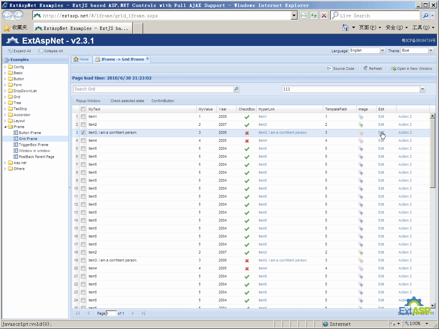Click the Live Search magnifier icon
This screenshot has height=329, width=439.
click(425, 15)
